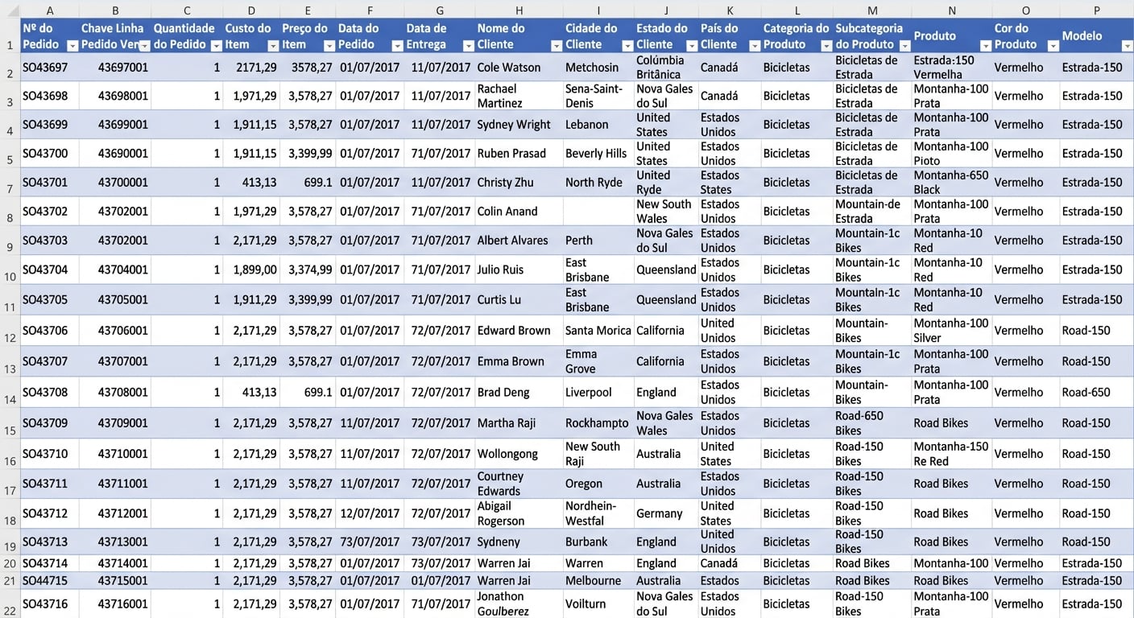Select the Jonathon Goulberez customer cell
Image resolution: width=1134 pixels, height=618 pixels.
pyautogui.click(x=519, y=604)
